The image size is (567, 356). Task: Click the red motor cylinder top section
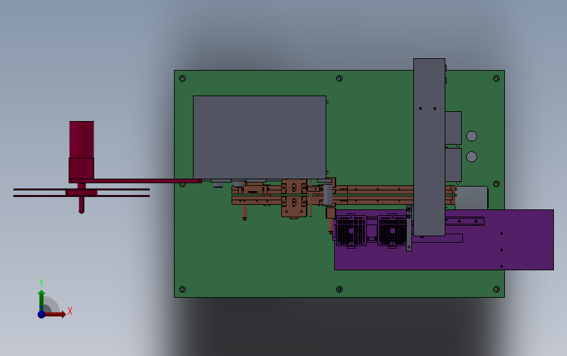point(82,139)
